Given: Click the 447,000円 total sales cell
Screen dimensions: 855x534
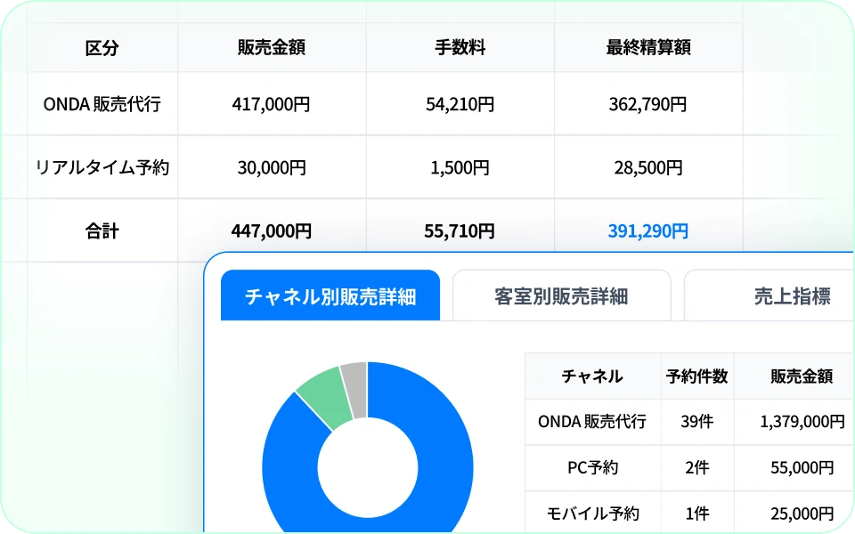Looking at the screenshot, I should [x=271, y=231].
